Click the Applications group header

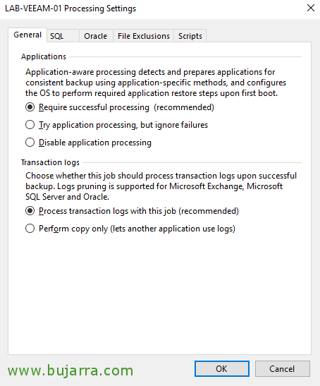[44, 56]
